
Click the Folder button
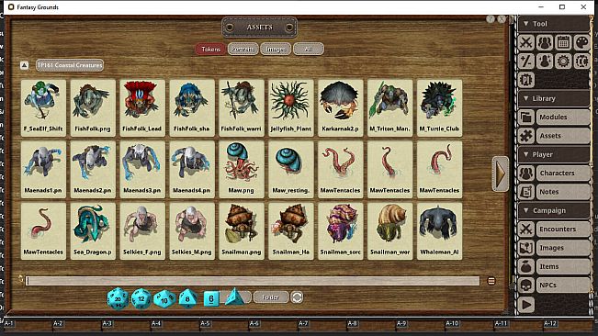[271, 297]
